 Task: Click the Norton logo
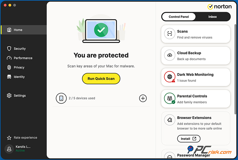220,6
